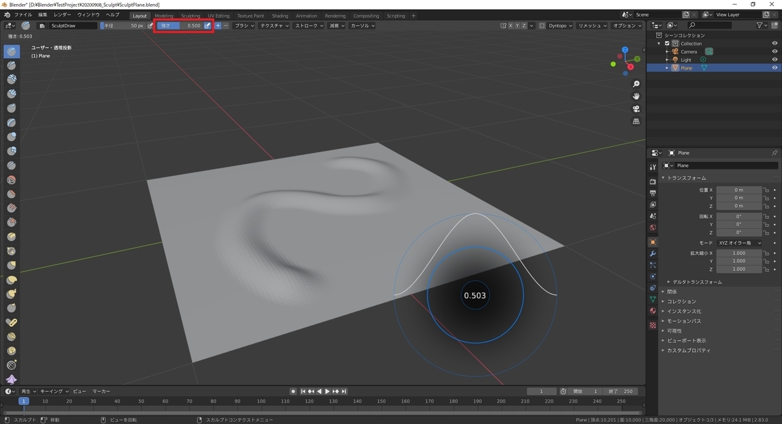Toggle Camera visibility eye in outliner
782x424 pixels.
(775, 52)
